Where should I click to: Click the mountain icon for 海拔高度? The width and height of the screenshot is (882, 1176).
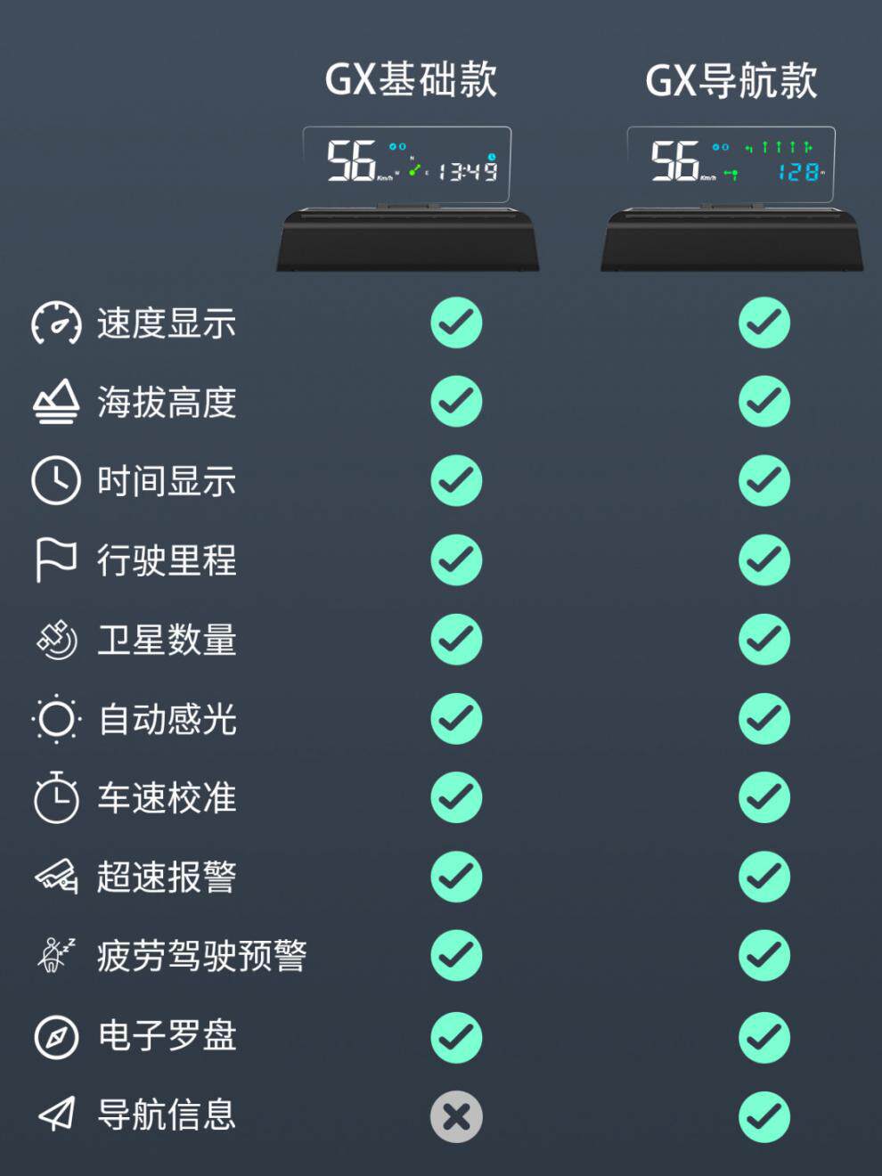click(x=56, y=402)
